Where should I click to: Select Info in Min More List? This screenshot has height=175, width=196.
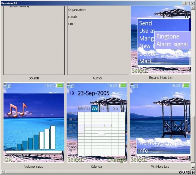[x=143, y=151]
